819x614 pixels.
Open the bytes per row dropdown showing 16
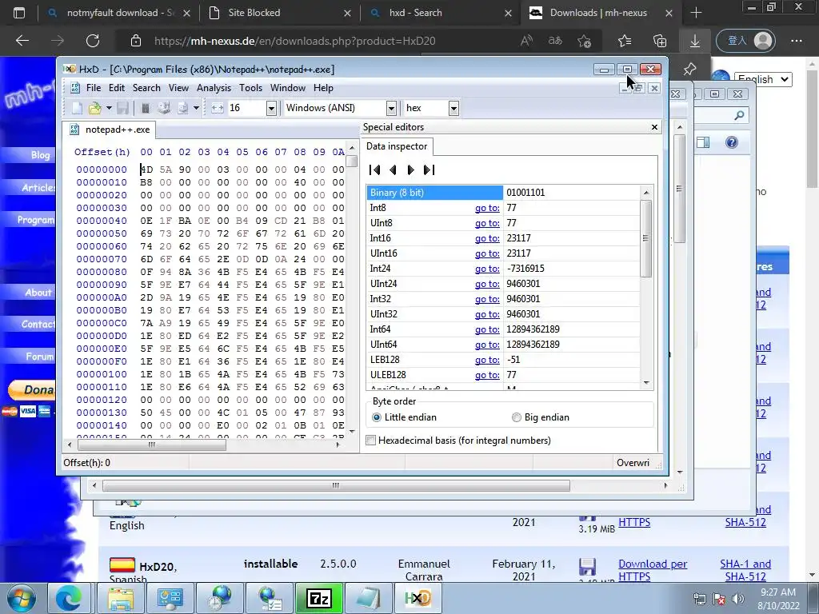coord(271,108)
